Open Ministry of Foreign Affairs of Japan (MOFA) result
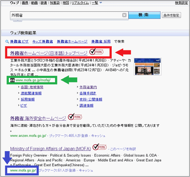 pyautogui.click(x=50, y=149)
